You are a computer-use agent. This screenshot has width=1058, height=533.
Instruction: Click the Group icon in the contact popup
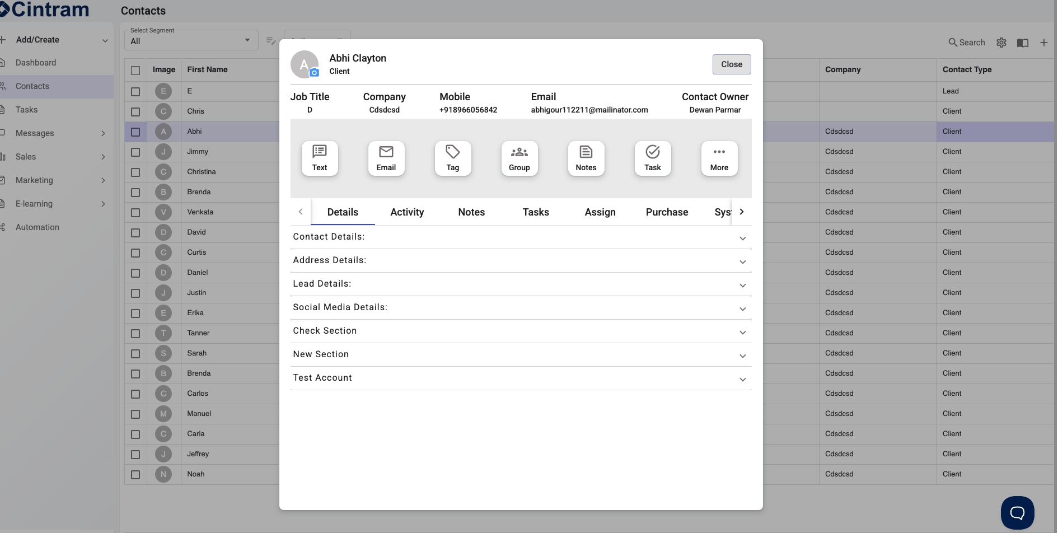tap(519, 158)
